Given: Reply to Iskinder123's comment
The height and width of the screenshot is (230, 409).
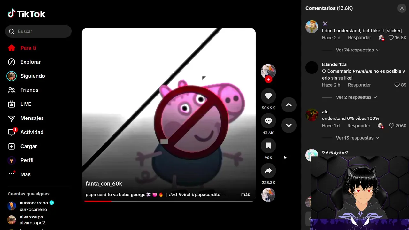Looking at the screenshot, I should point(359,85).
